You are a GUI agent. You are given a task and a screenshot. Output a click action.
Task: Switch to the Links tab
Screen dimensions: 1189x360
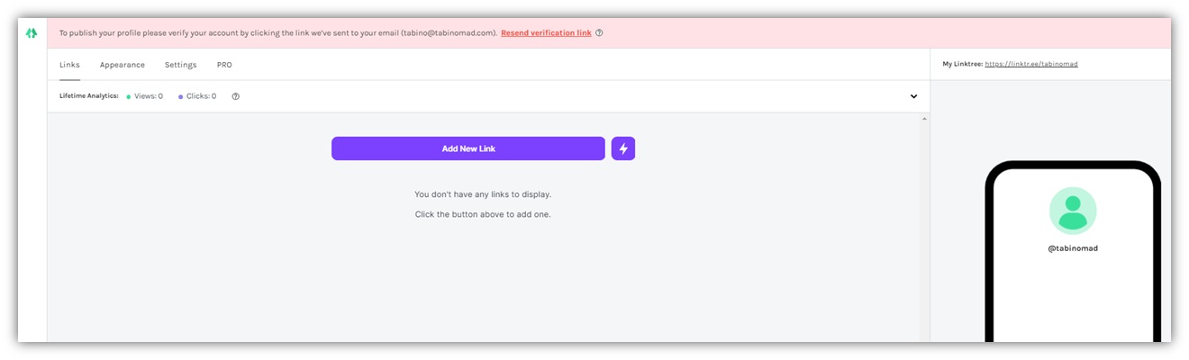point(69,65)
